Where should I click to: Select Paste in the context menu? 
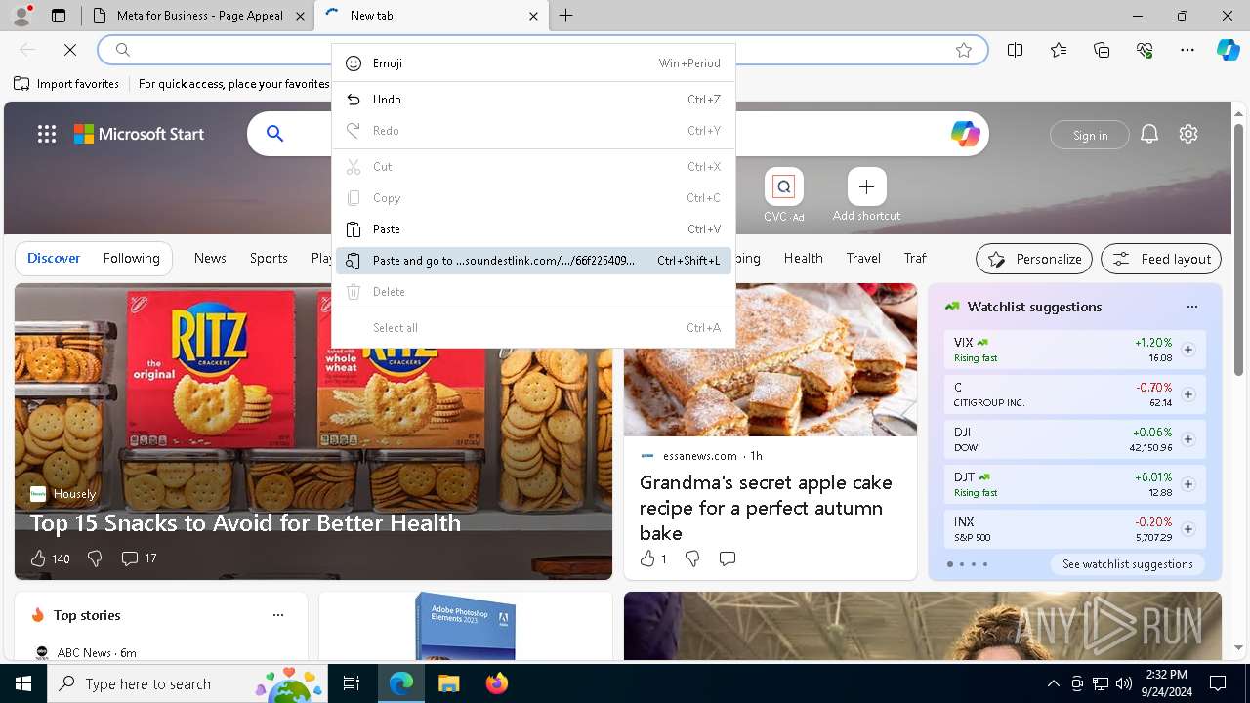pyautogui.click(x=533, y=229)
